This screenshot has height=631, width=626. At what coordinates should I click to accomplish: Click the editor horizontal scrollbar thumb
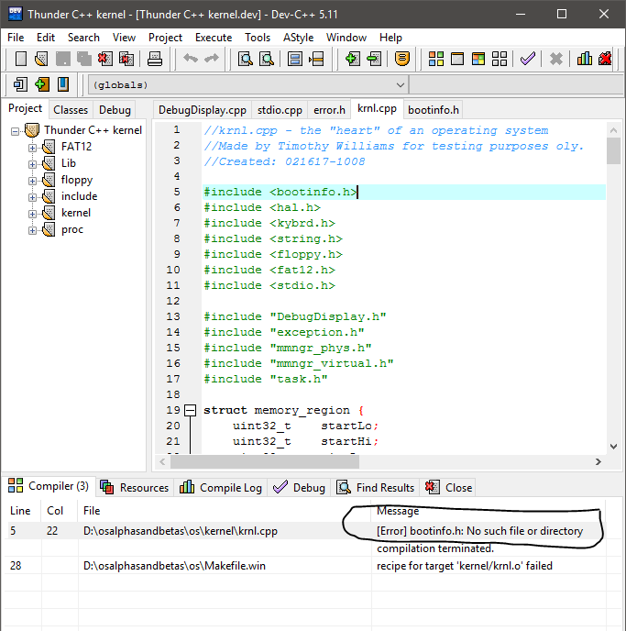[265, 462]
